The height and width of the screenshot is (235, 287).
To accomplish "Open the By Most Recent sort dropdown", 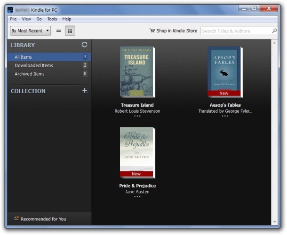I will tap(31, 31).
